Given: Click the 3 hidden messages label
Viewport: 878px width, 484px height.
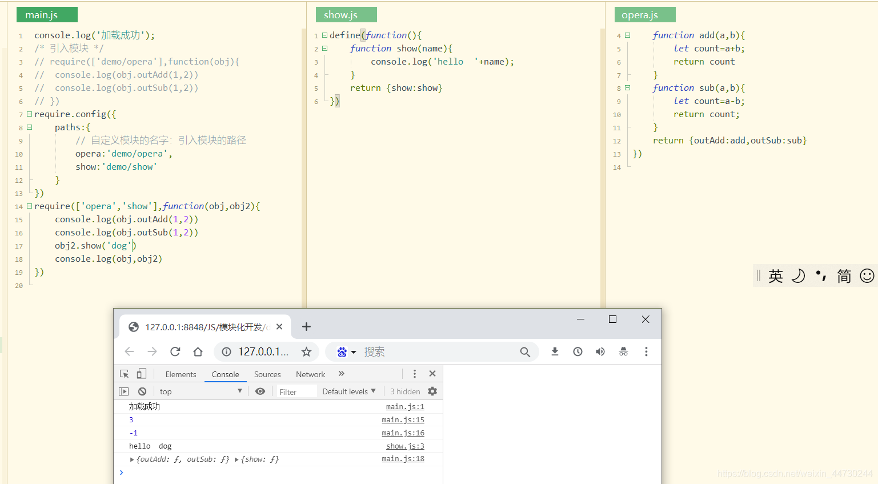Looking at the screenshot, I should pos(405,391).
